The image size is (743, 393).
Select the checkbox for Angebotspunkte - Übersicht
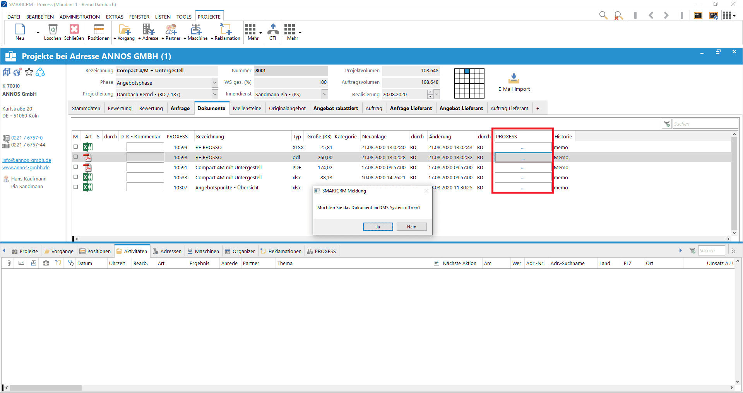(76, 187)
